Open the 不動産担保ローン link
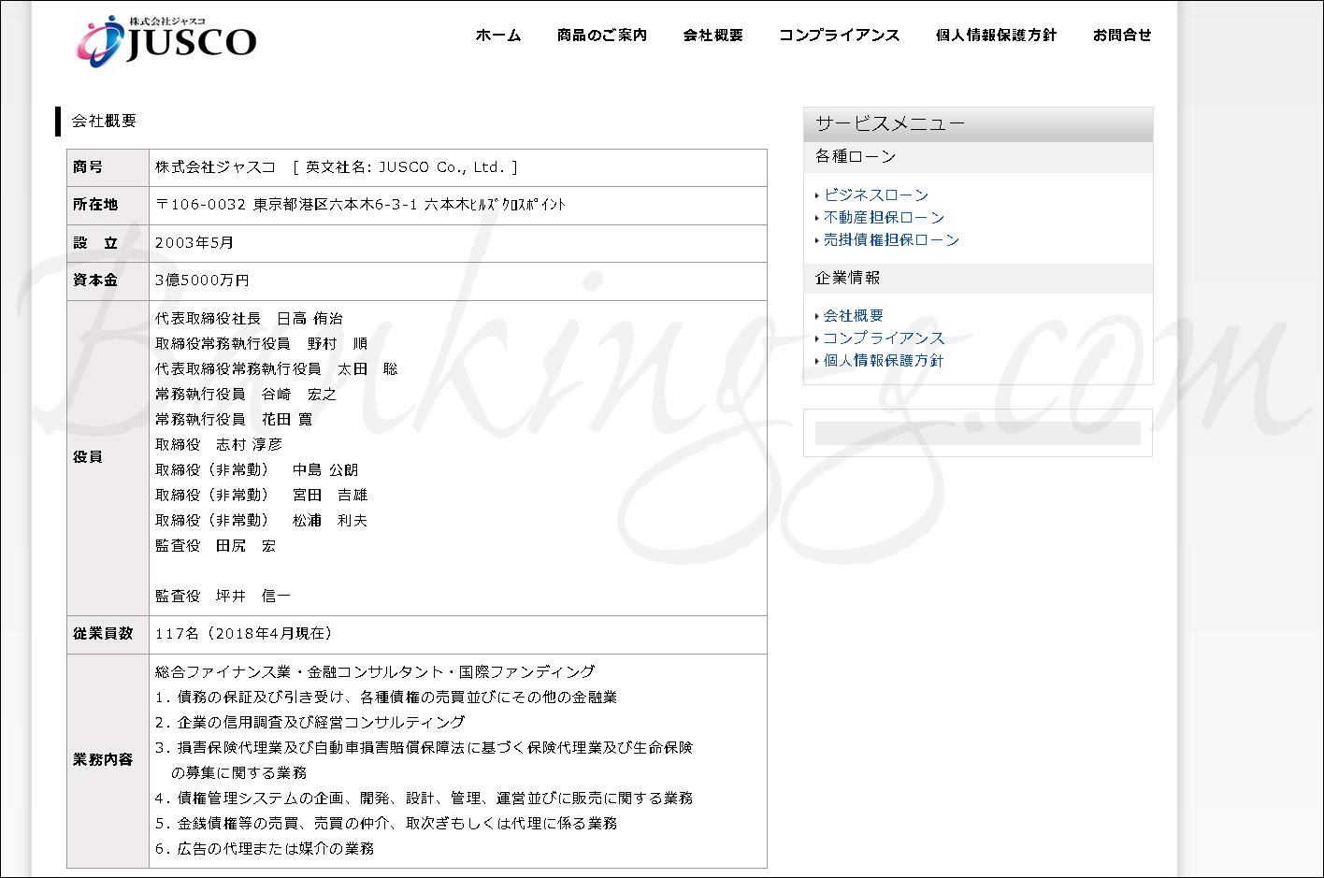 pos(884,218)
